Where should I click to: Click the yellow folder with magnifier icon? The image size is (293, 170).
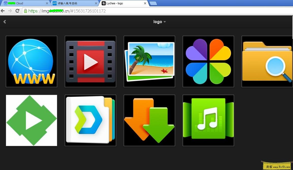click(267, 61)
